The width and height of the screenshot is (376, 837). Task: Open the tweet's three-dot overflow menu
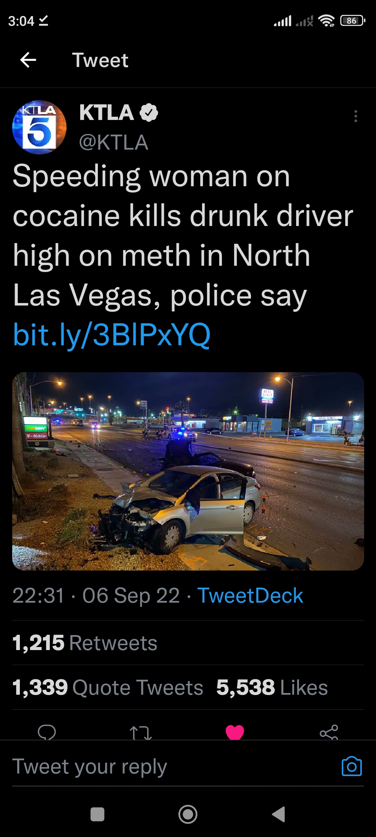point(355,116)
